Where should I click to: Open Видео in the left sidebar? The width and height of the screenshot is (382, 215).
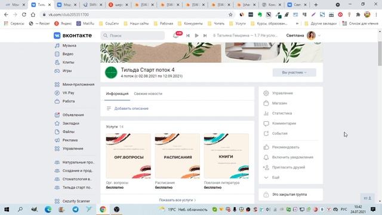pos(64,54)
